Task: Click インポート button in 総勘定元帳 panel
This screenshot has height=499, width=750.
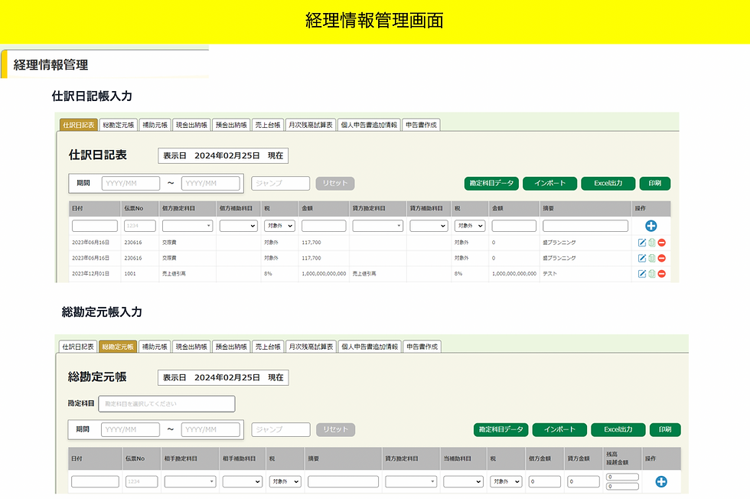Action: click(x=559, y=429)
